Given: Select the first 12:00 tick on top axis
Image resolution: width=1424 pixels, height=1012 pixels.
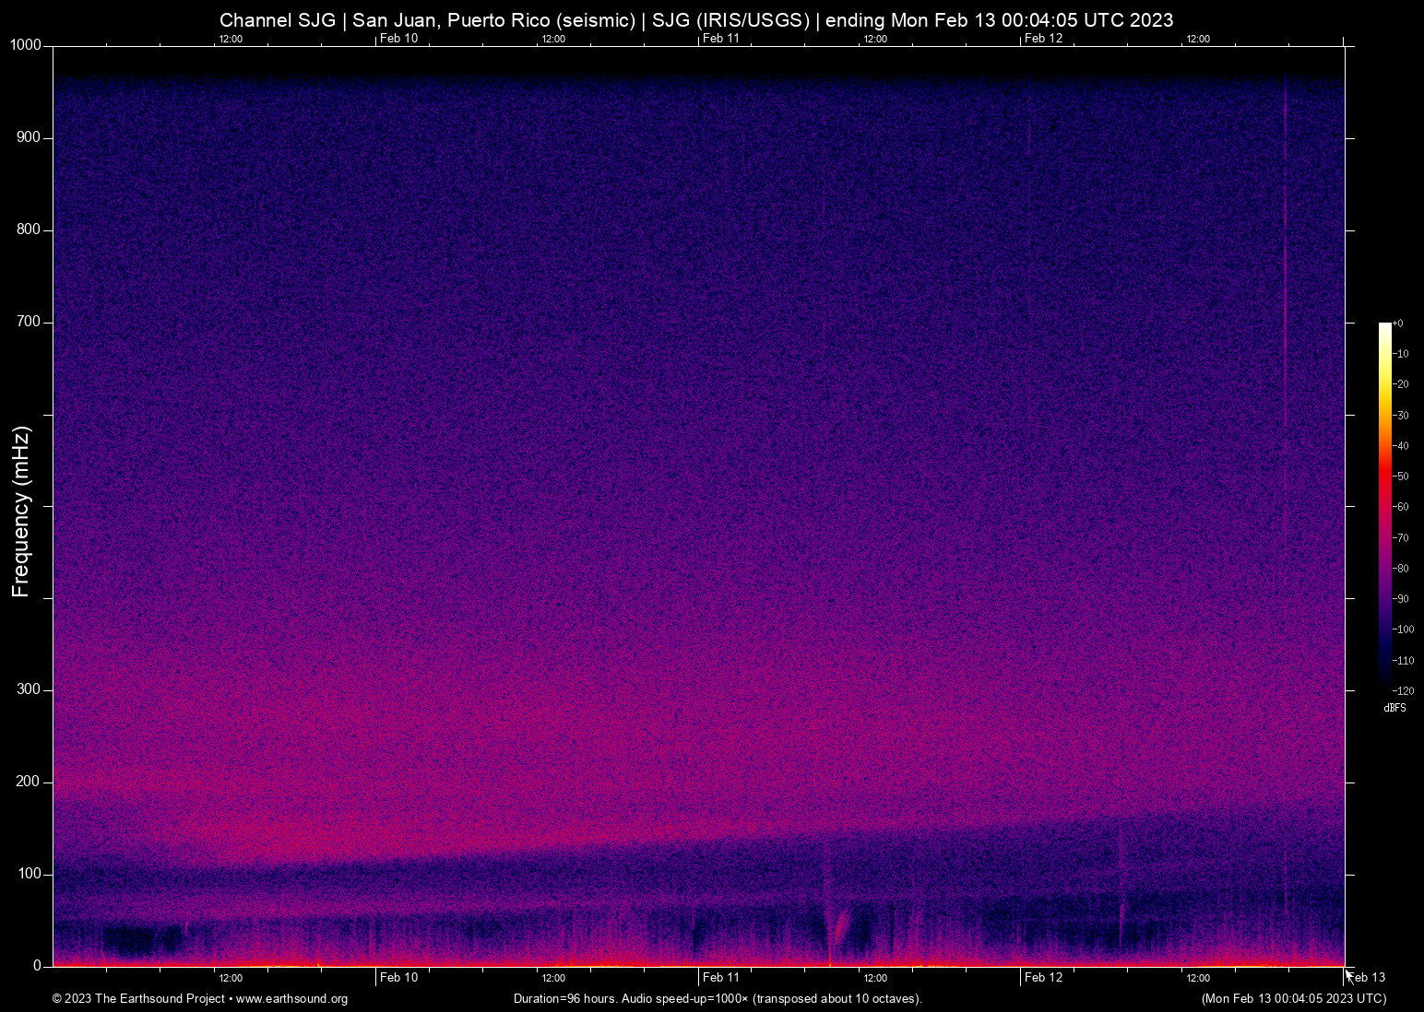Looking at the screenshot, I should (231, 40).
